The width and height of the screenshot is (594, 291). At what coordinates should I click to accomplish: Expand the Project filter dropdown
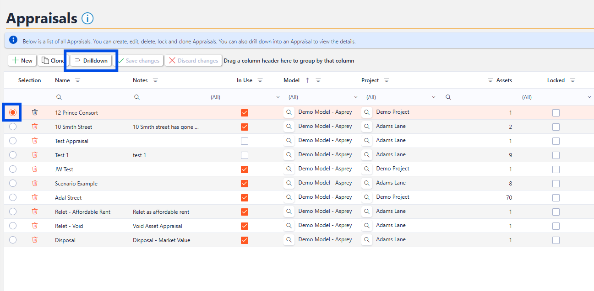[434, 97]
